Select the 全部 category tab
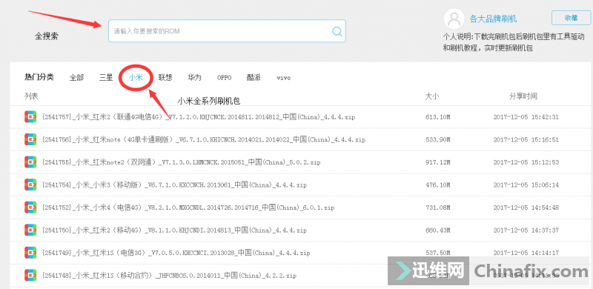593x289 pixels. 76,78
